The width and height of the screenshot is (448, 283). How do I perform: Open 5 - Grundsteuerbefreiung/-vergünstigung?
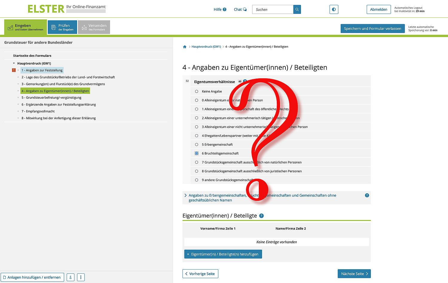[x=51, y=97]
